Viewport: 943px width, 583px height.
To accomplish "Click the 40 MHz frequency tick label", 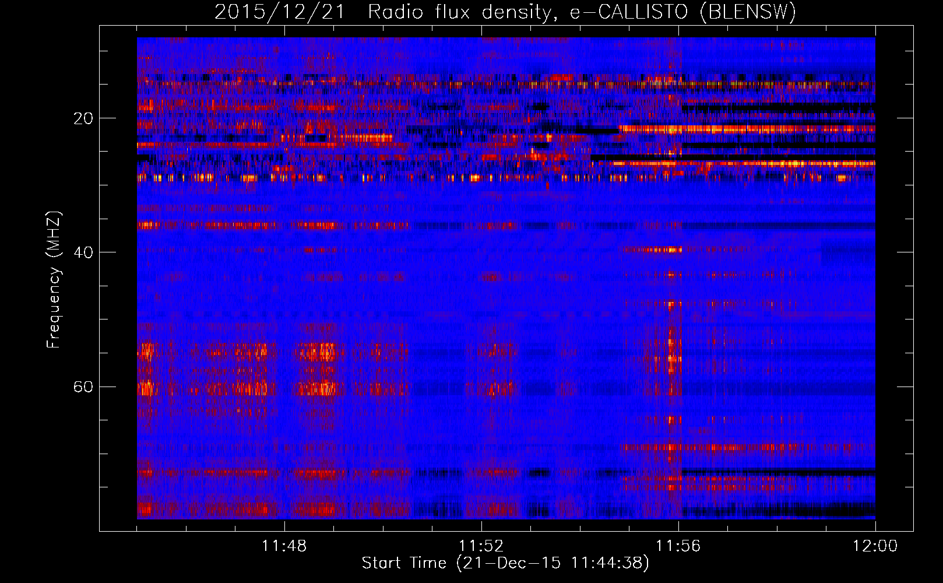I will click(83, 253).
